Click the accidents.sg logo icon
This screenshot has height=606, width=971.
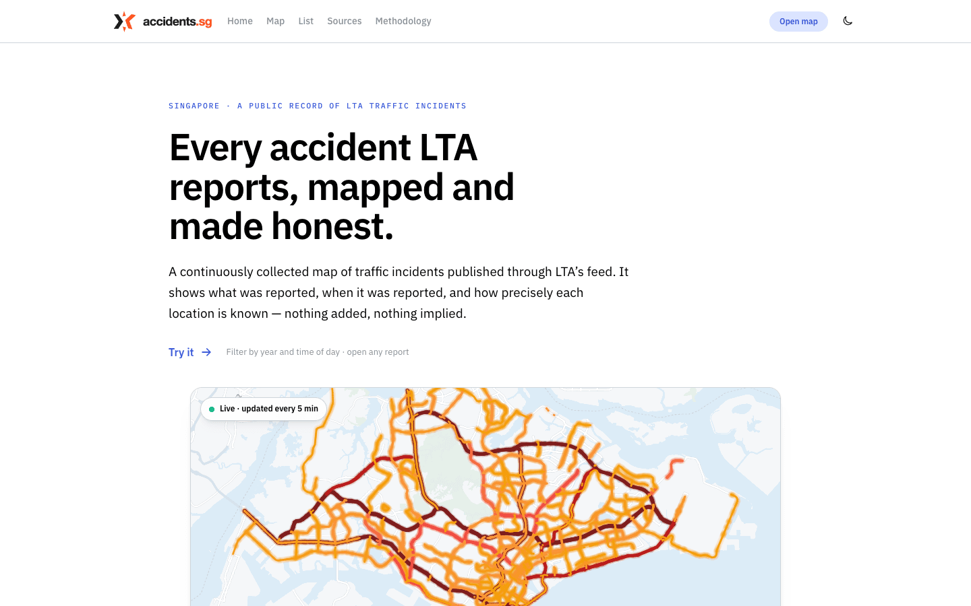click(124, 22)
